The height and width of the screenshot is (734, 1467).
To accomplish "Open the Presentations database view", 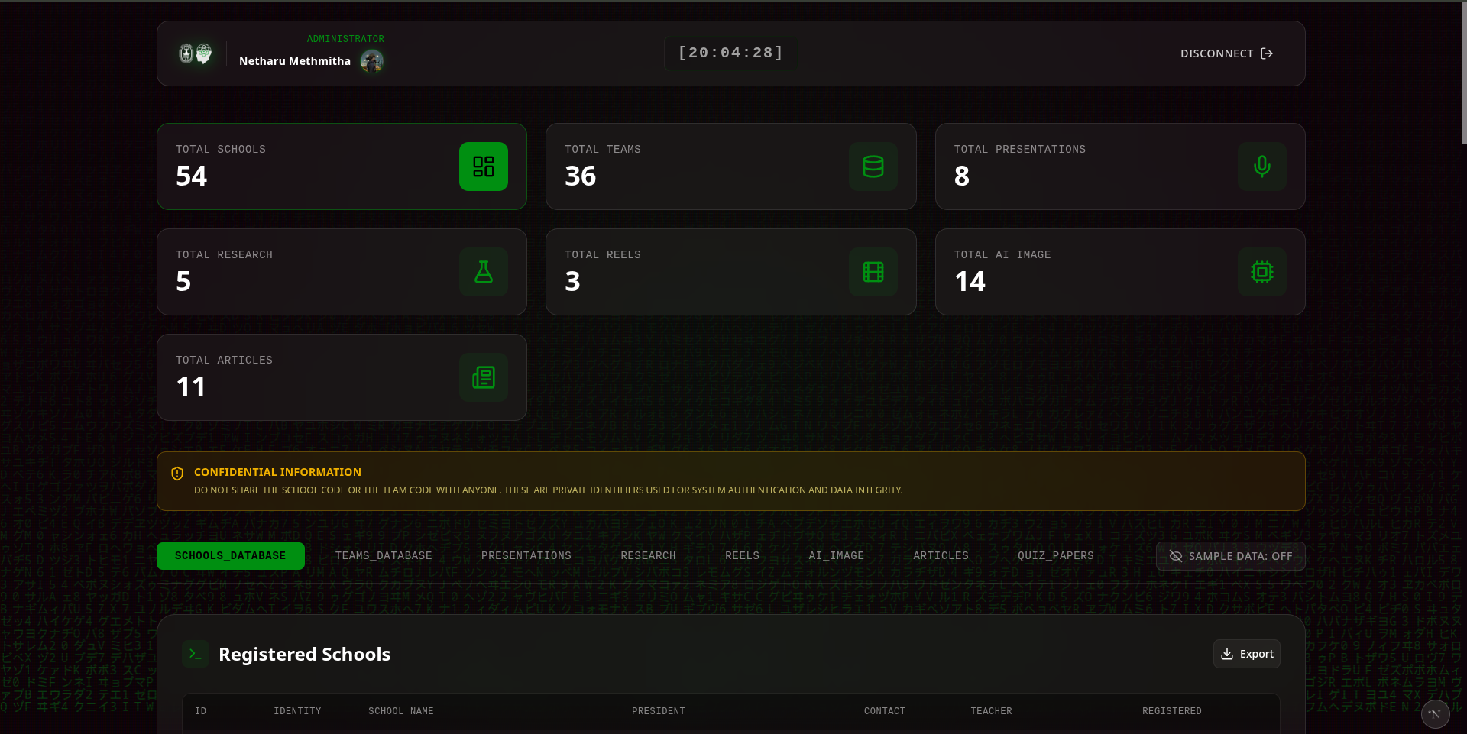I will pos(526,556).
